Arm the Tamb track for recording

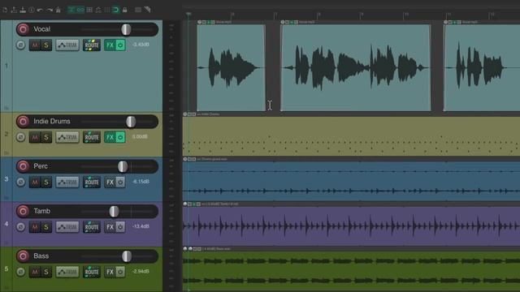(23, 211)
